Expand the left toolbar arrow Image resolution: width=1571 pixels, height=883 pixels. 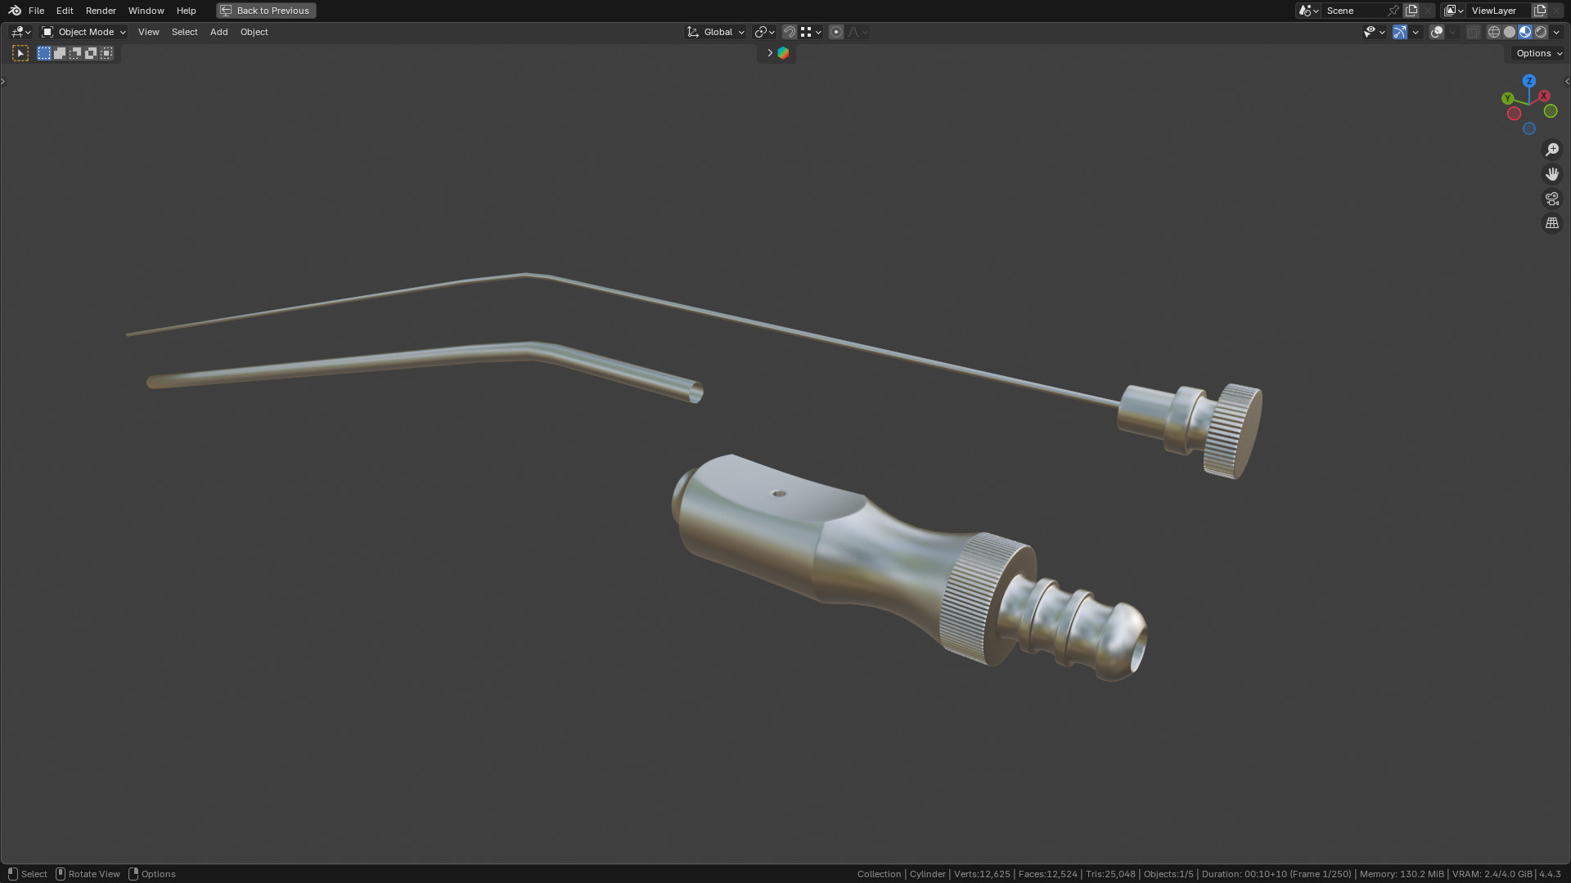tap(3, 81)
